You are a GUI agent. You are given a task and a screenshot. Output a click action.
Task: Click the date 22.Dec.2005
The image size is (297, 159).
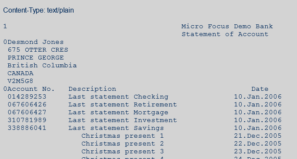(258, 144)
